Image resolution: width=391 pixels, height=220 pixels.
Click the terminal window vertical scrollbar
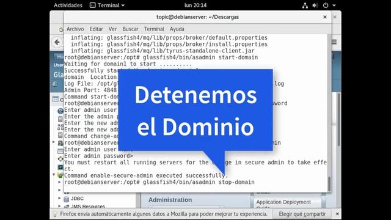[329, 183]
